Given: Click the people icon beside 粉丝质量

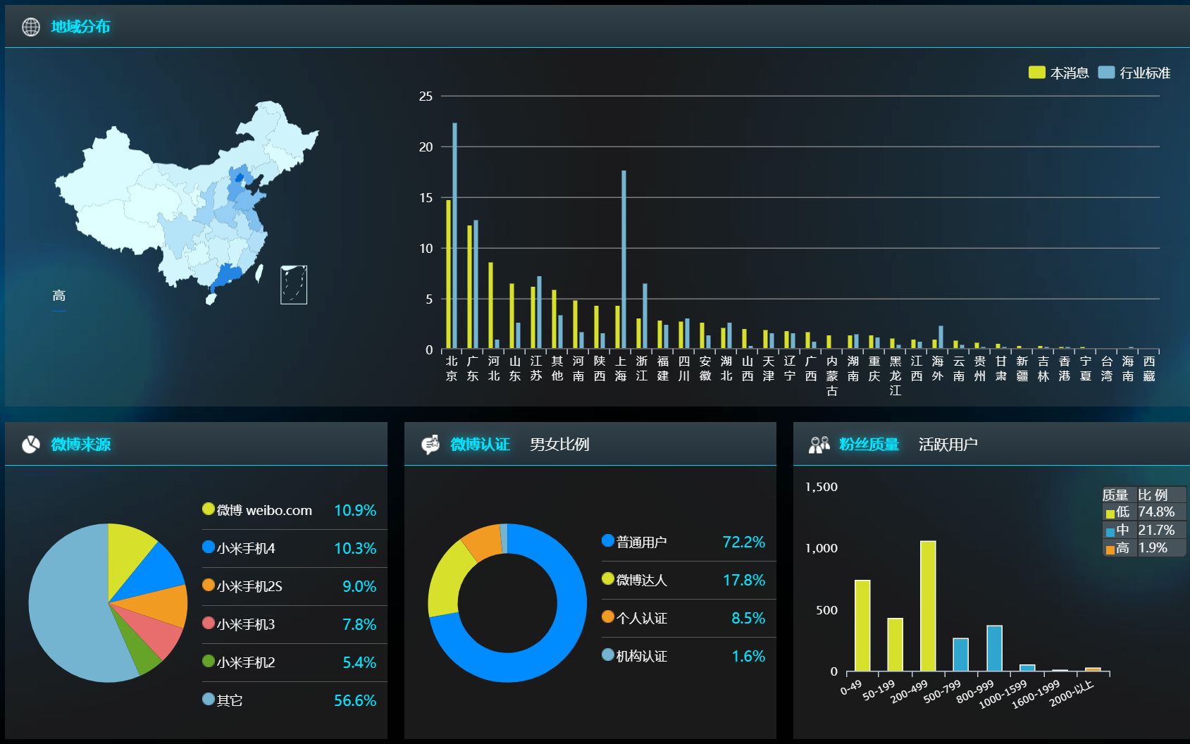Looking at the screenshot, I should [x=819, y=445].
